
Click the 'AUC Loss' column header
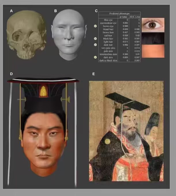click(135, 17)
